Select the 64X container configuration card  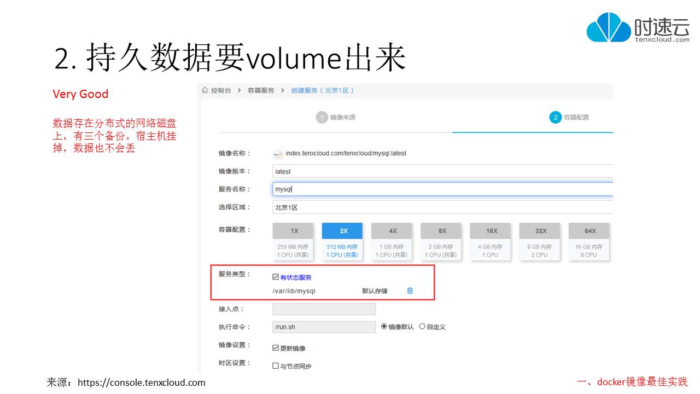click(x=588, y=241)
